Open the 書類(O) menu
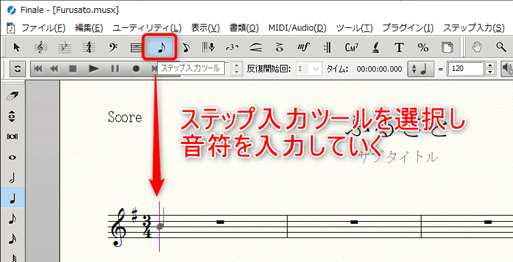Screen dimensions: 513x262 click(244, 28)
